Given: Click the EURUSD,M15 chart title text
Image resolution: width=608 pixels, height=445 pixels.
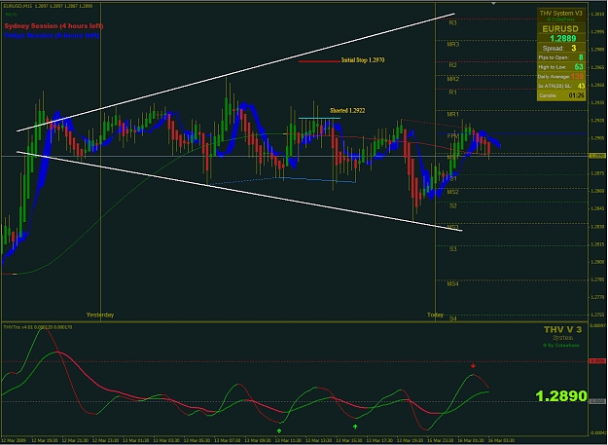Looking at the screenshot, I should click(48, 6).
